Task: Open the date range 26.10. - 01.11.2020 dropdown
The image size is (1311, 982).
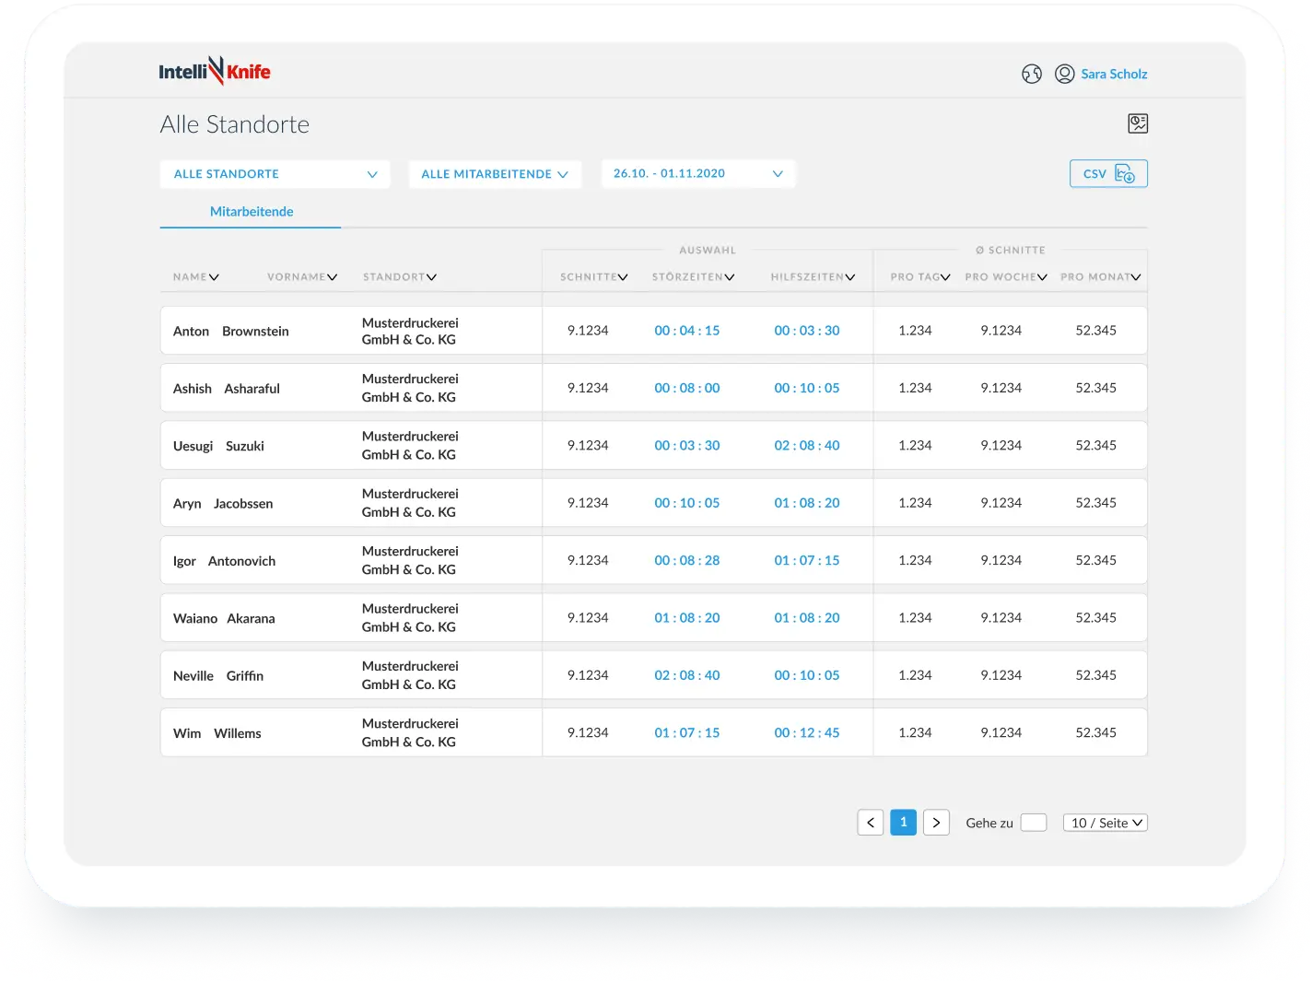Action: (697, 173)
